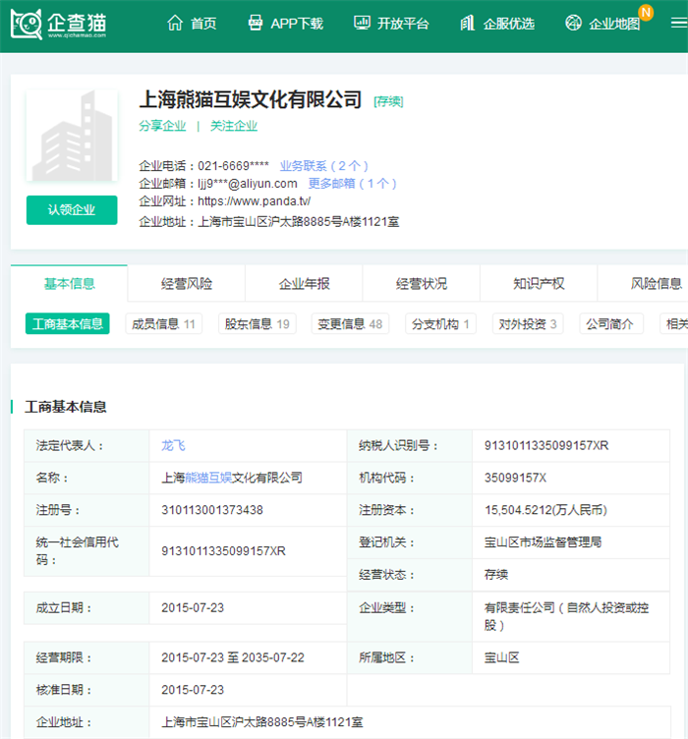Open the 股东信息 19 sub-tab
This screenshot has height=739, width=688.
(x=257, y=323)
